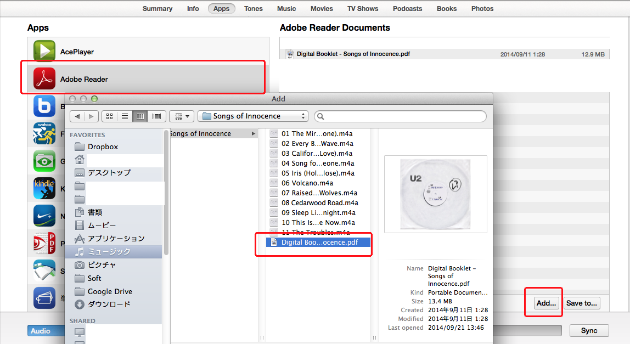This screenshot has width=630, height=344.
Task: Open the Info tab
Action: (193, 8)
